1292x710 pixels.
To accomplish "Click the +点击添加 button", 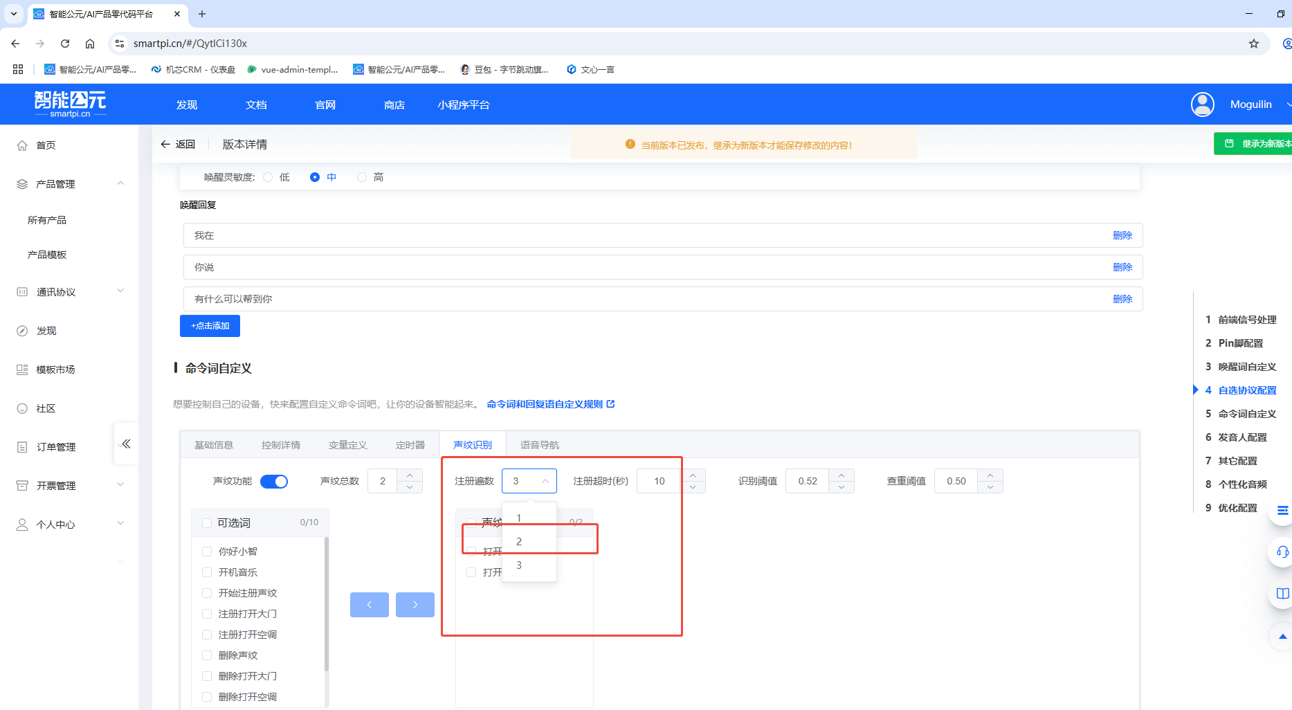I will click(210, 325).
